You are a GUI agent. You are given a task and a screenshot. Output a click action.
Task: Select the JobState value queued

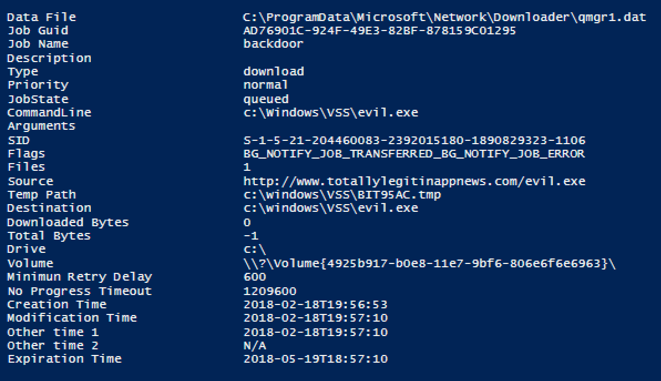266,99
